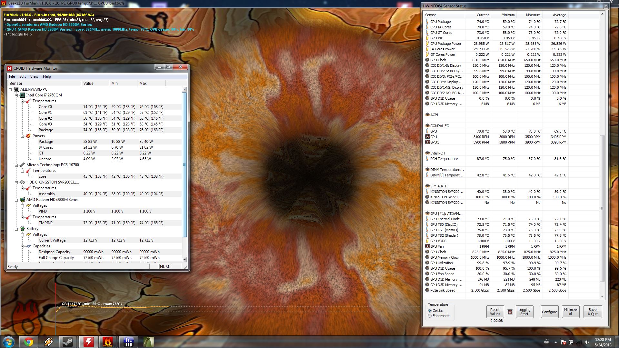
Task: Click the fan control icon in HWiNFO64
Action: coord(510,312)
